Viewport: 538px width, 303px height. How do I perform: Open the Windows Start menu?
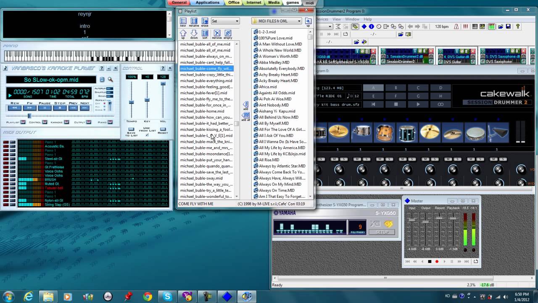[8, 296]
